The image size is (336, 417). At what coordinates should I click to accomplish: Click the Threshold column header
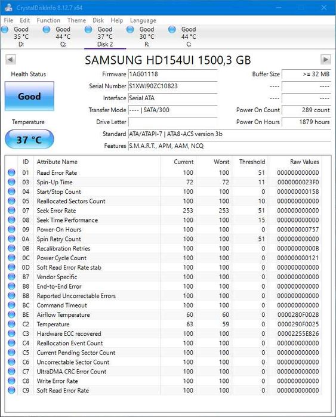click(250, 162)
